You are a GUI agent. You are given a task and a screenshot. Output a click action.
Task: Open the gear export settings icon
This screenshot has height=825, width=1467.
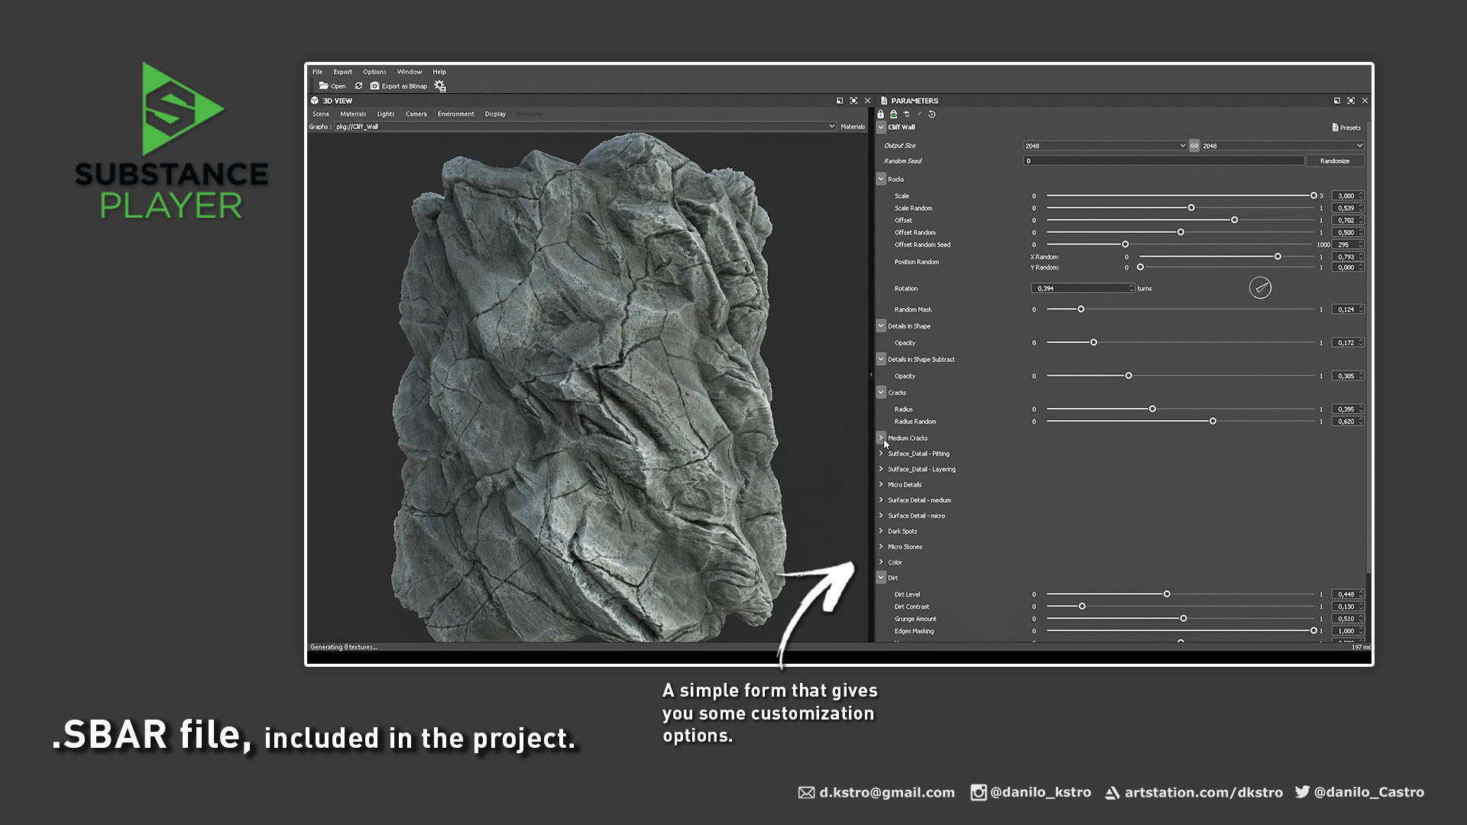[440, 86]
